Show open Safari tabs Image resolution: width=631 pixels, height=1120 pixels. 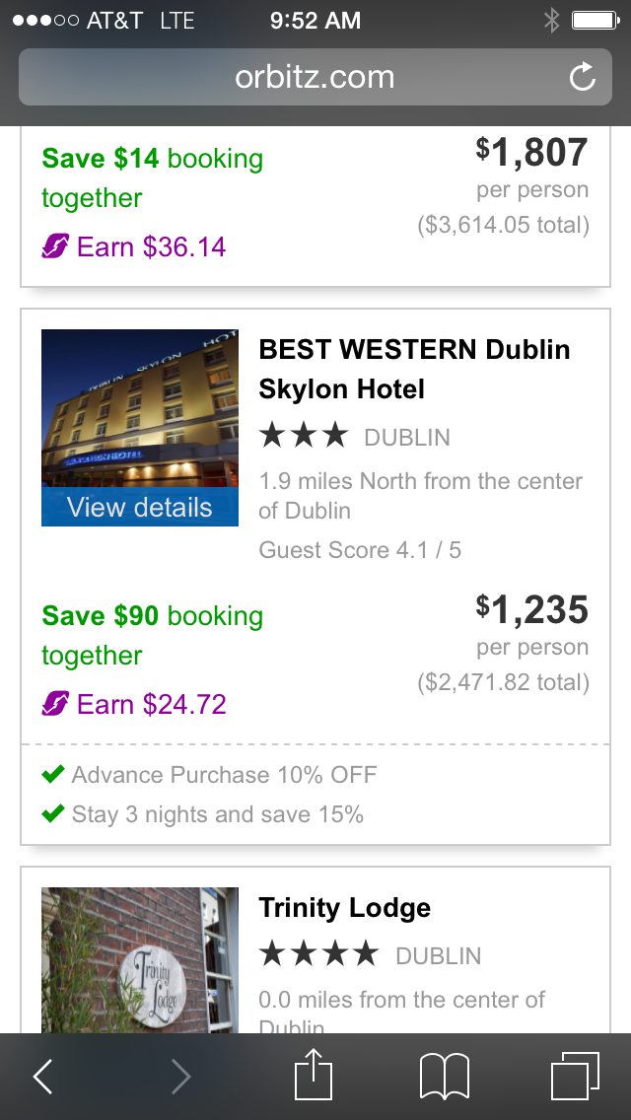coord(575,1076)
